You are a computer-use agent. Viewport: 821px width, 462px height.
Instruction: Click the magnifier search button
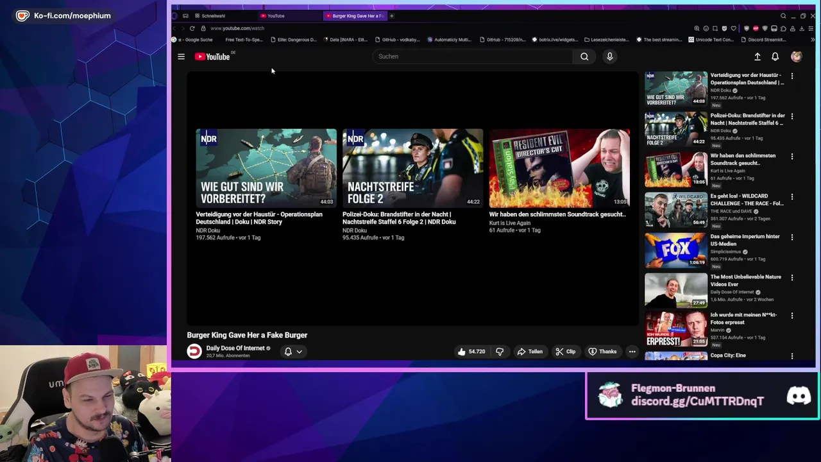tap(584, 56)
